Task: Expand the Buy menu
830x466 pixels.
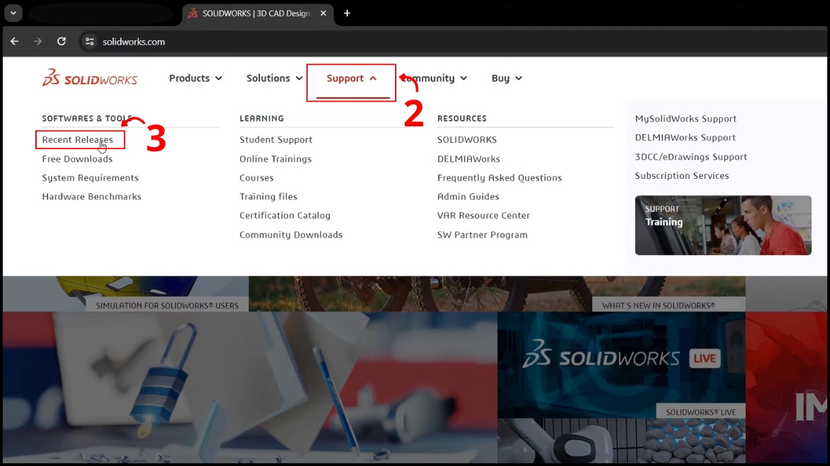Action: 507,78
